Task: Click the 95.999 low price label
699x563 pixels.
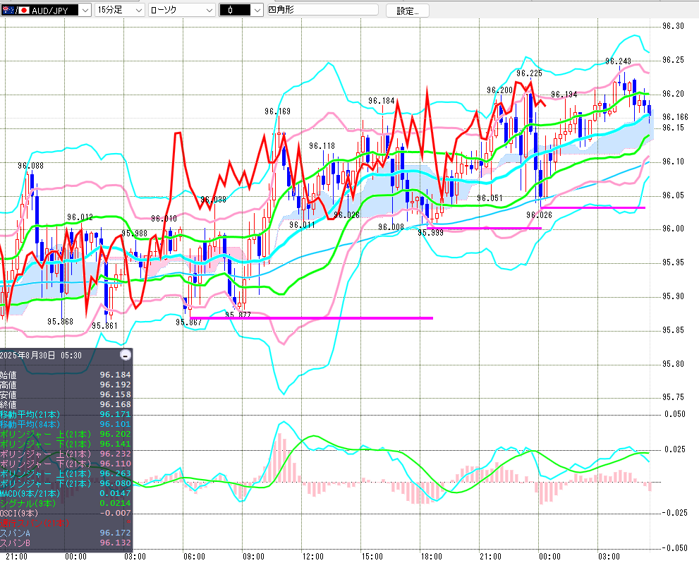Action: click(x=431, y=232)
